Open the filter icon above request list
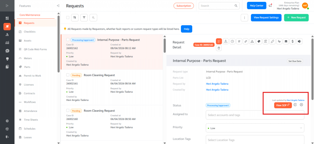 (84, 18)
